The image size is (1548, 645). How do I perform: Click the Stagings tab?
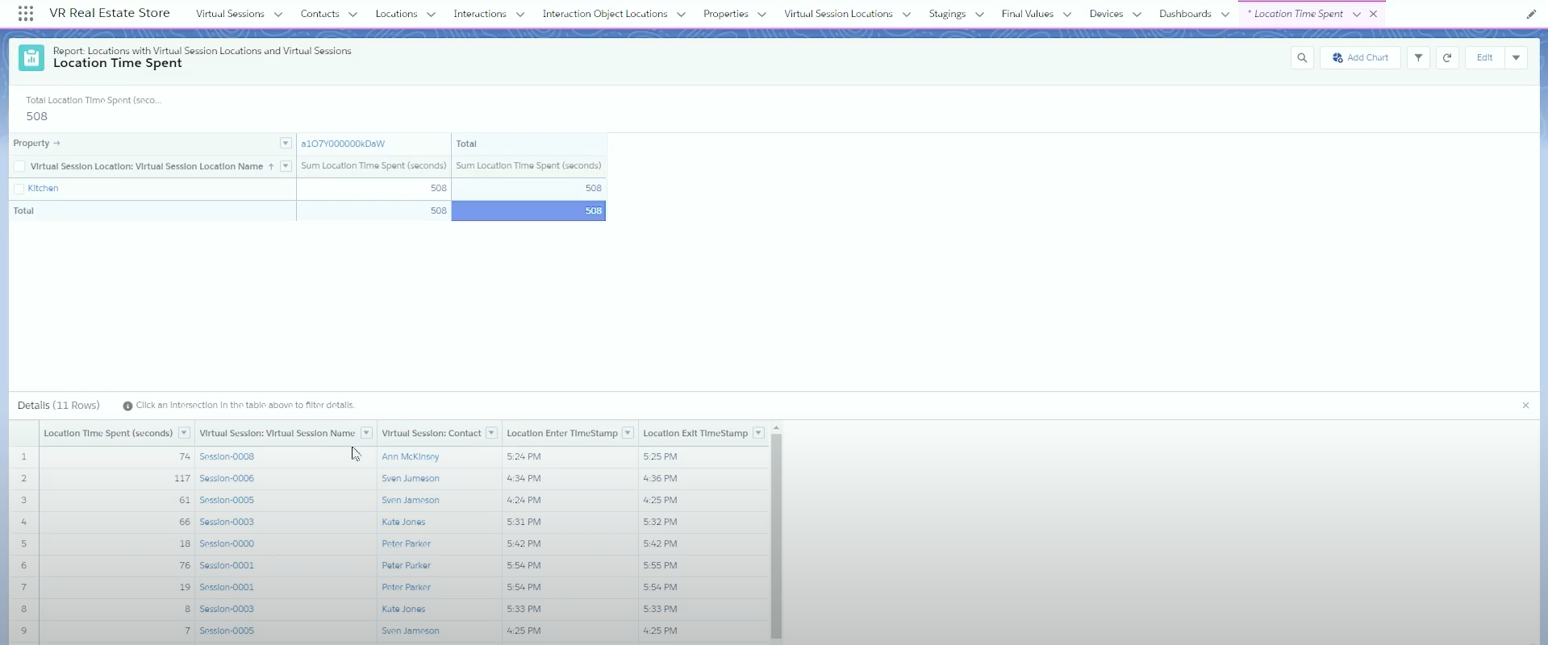[947, 14]
